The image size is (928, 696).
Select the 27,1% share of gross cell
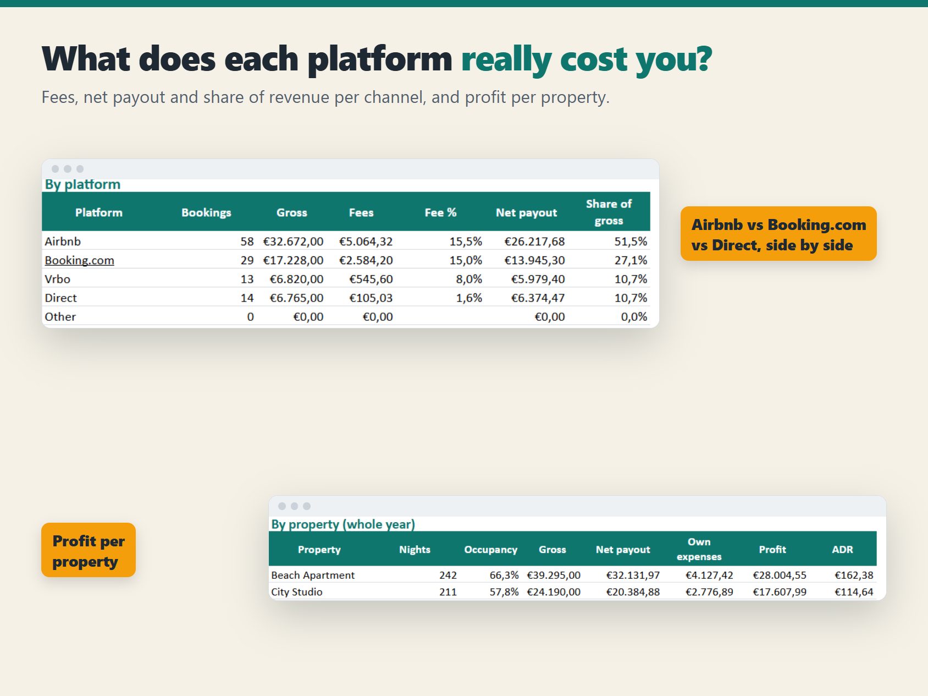pos(631,260)
